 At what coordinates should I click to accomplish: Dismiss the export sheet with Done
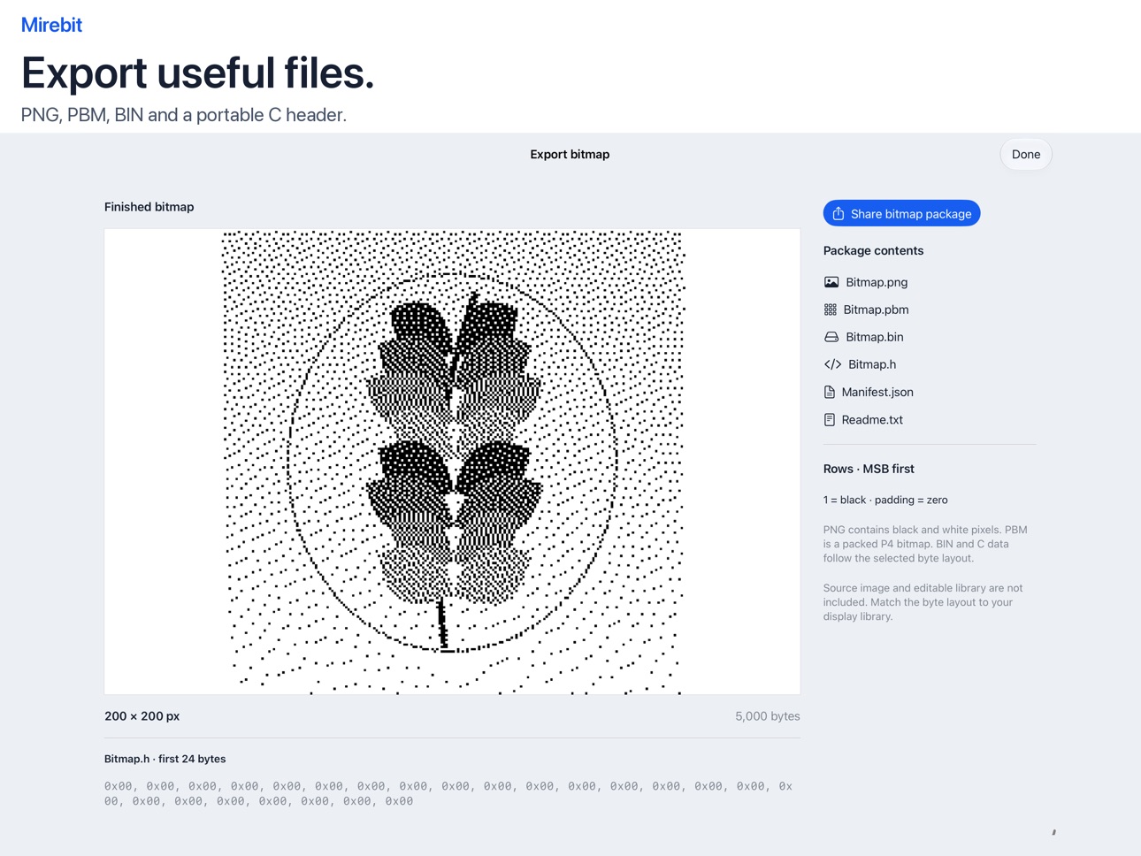pyautogui.click(x=1026, y=154)
